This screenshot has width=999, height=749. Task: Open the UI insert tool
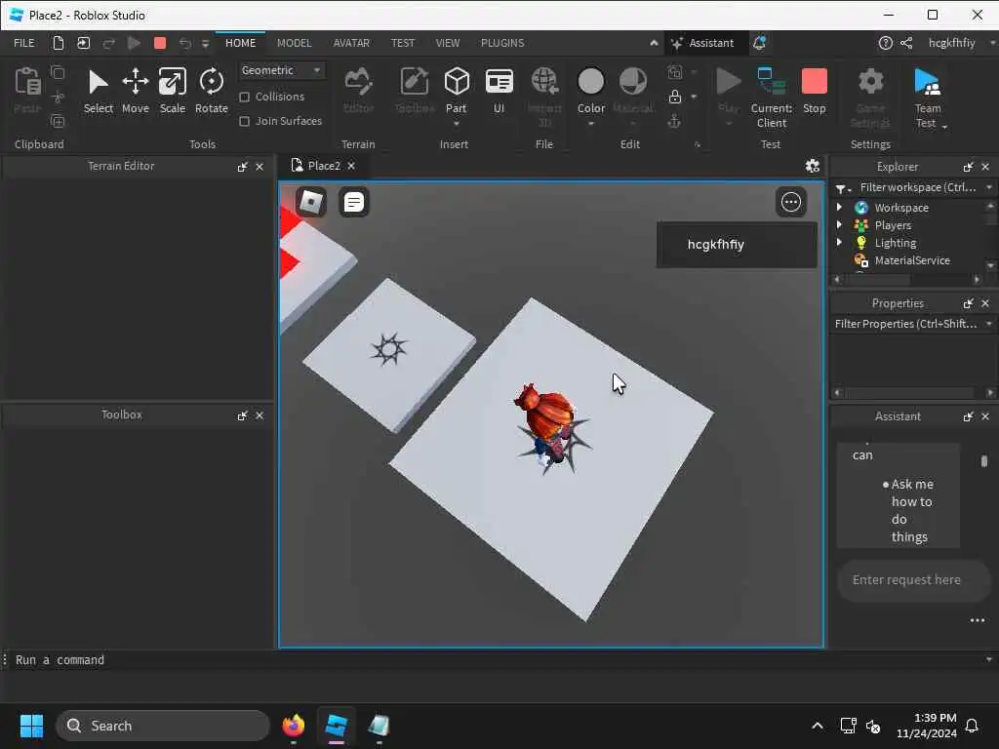point(499,92)
